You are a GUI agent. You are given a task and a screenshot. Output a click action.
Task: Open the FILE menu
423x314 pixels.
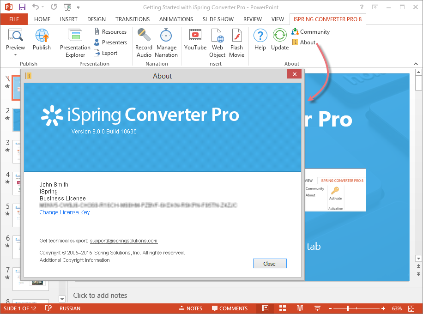tap(14, 19)
